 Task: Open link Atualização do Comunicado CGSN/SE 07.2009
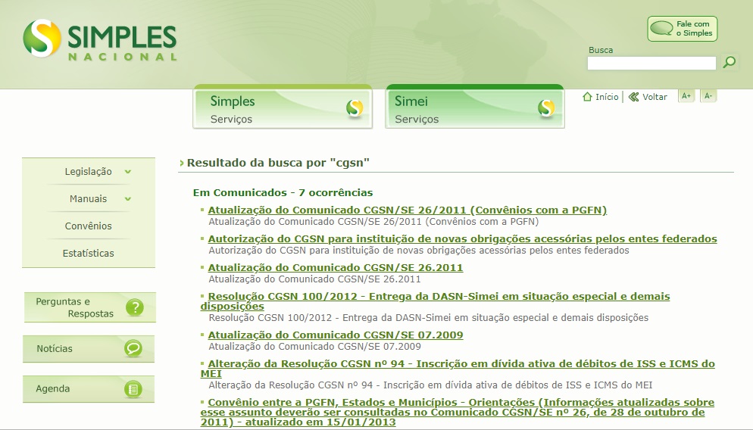(335, 335)
